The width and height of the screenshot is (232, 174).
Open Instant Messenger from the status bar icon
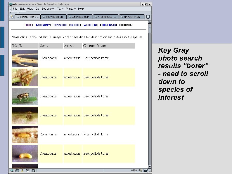pyautogui.click(x=22, y=170)
